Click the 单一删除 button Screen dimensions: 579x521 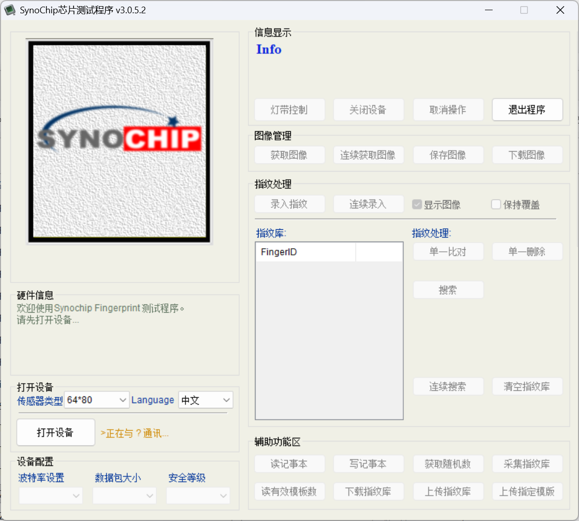click(x=527, y=252)
